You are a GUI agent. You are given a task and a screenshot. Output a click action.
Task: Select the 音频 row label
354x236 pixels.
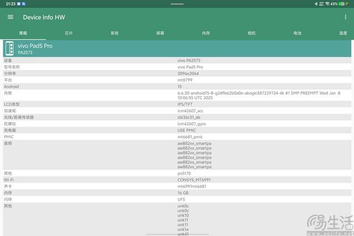[x=8, y=144]
